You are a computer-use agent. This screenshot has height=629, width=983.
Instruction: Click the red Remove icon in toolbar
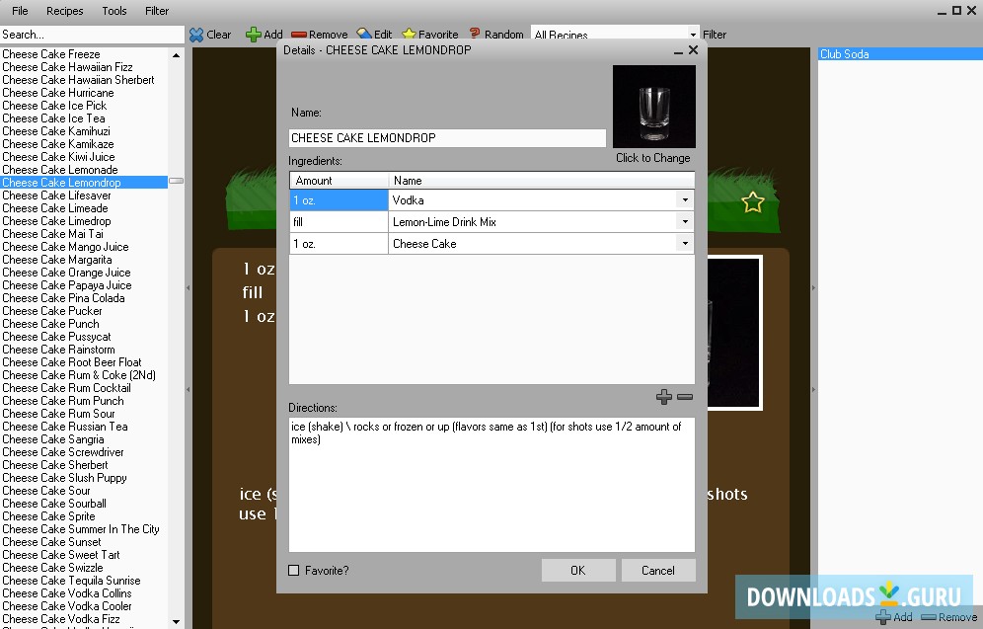299,35
